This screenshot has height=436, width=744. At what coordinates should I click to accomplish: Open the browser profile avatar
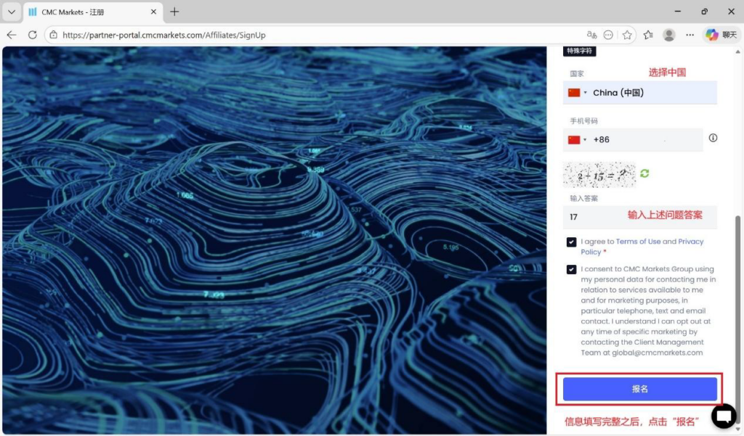[x=669, y=35]
